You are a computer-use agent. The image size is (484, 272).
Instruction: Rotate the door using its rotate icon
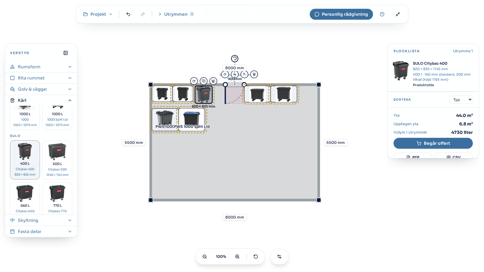point(225,74)
